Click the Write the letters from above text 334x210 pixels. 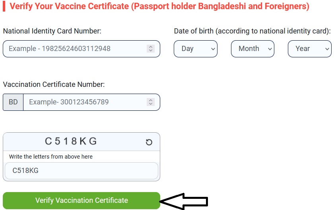[x=51, y=157]
